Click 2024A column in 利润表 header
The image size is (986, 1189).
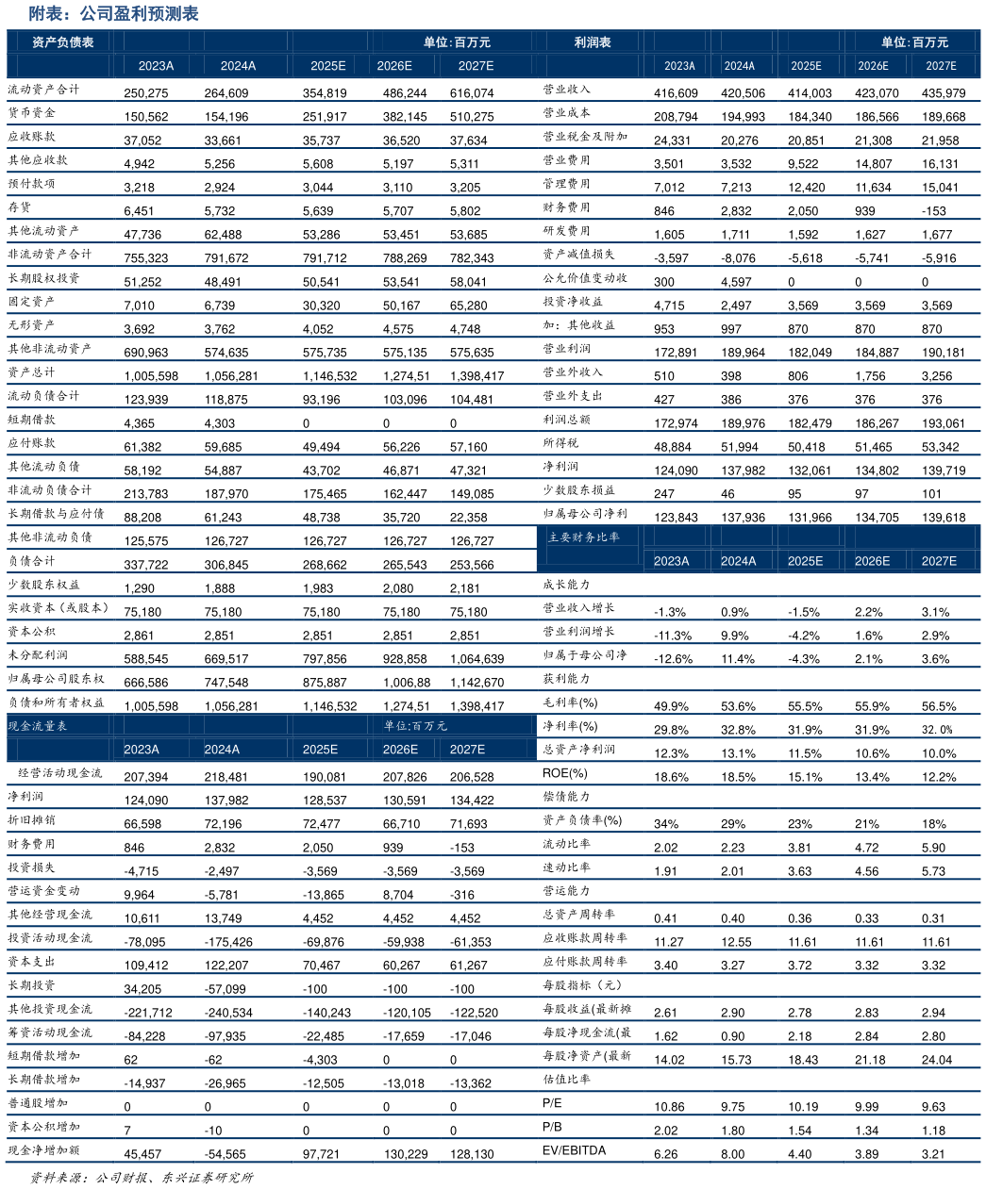(739, 66)
